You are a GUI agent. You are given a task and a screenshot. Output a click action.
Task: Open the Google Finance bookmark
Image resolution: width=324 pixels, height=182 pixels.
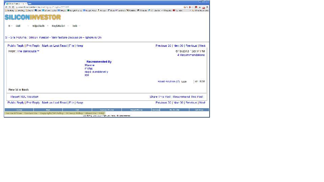click(x=75, y=10)
